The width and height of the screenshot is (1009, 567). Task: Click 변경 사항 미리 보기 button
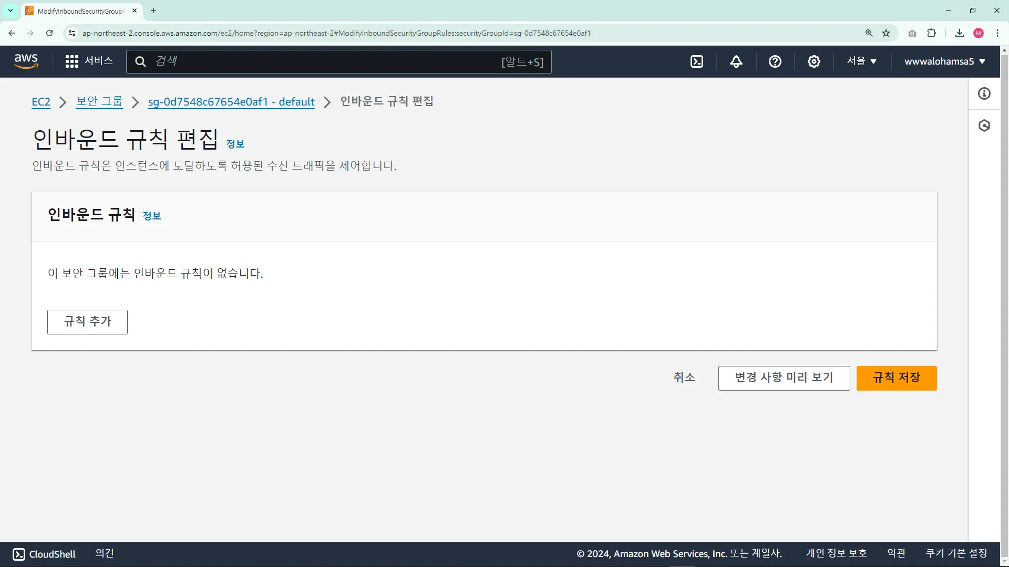784,377
